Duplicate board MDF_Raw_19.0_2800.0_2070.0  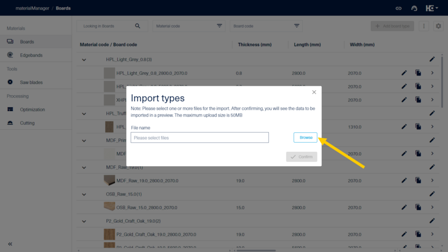(x=418, y=180)
